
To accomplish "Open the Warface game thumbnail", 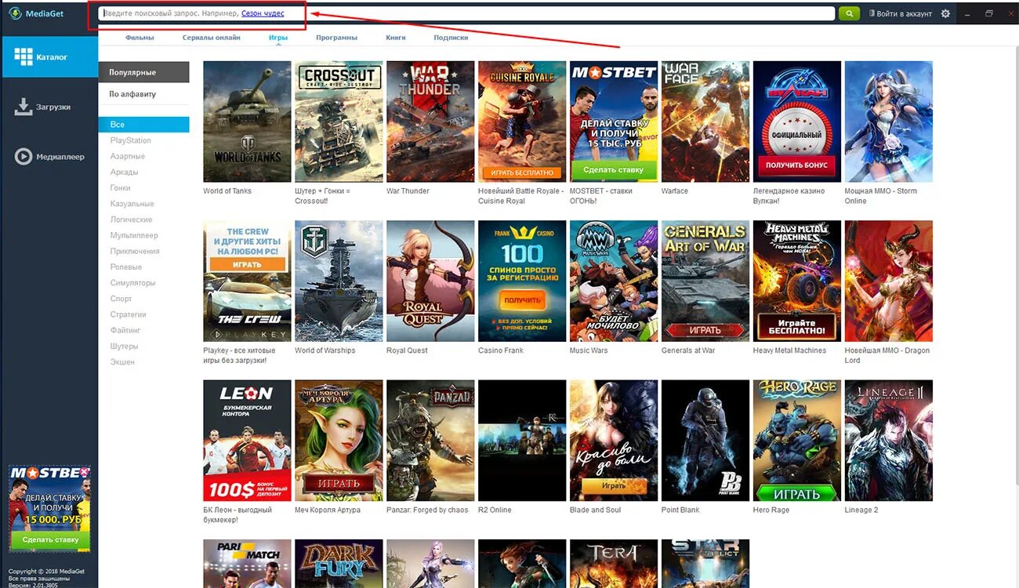I will click(x=705, y=122).
